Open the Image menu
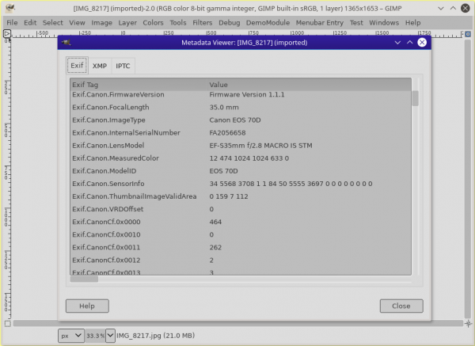Viewport: 475px width, 346px height. pos(102,23)
